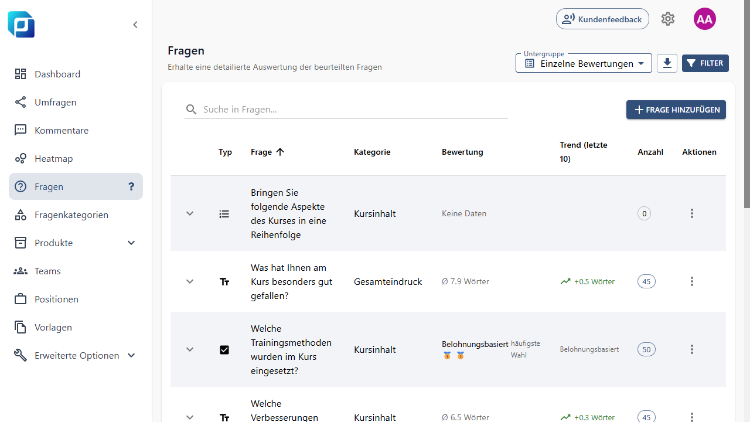Go to Umfragen in sidebar
The width and height of the screenshot is (750, 422).
76,102
